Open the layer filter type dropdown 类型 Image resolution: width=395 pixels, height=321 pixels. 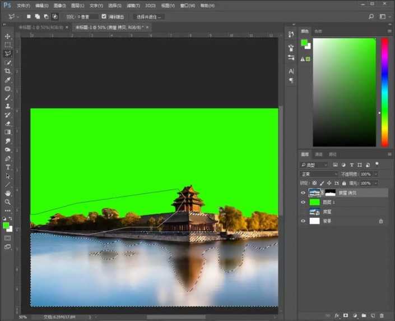pos(315,165)
